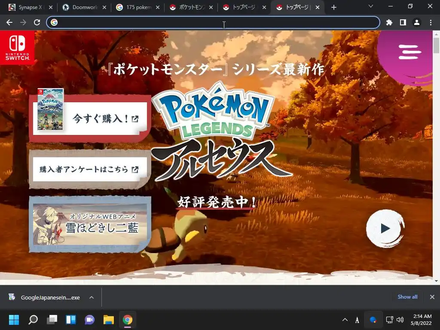Open the Windows Start menu
The width and height of the screenshot is (440, 330).
(x=14, y=320)
